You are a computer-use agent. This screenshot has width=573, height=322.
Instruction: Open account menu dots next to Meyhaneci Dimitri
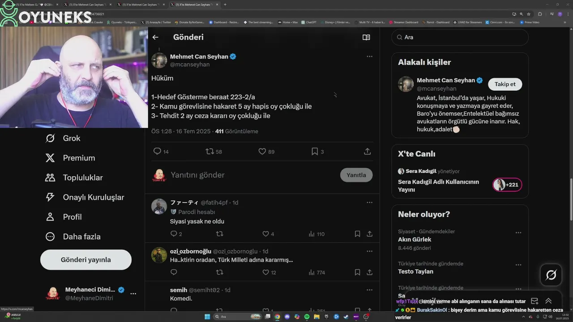tap(133, 294)
